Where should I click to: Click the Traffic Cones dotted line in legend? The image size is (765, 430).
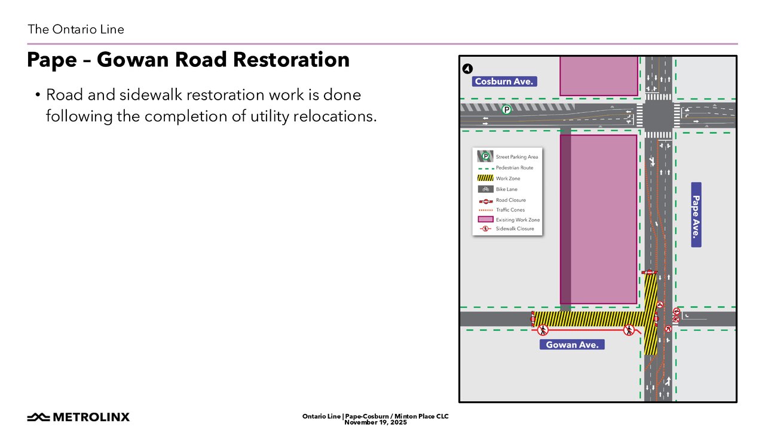pos(485,210)
